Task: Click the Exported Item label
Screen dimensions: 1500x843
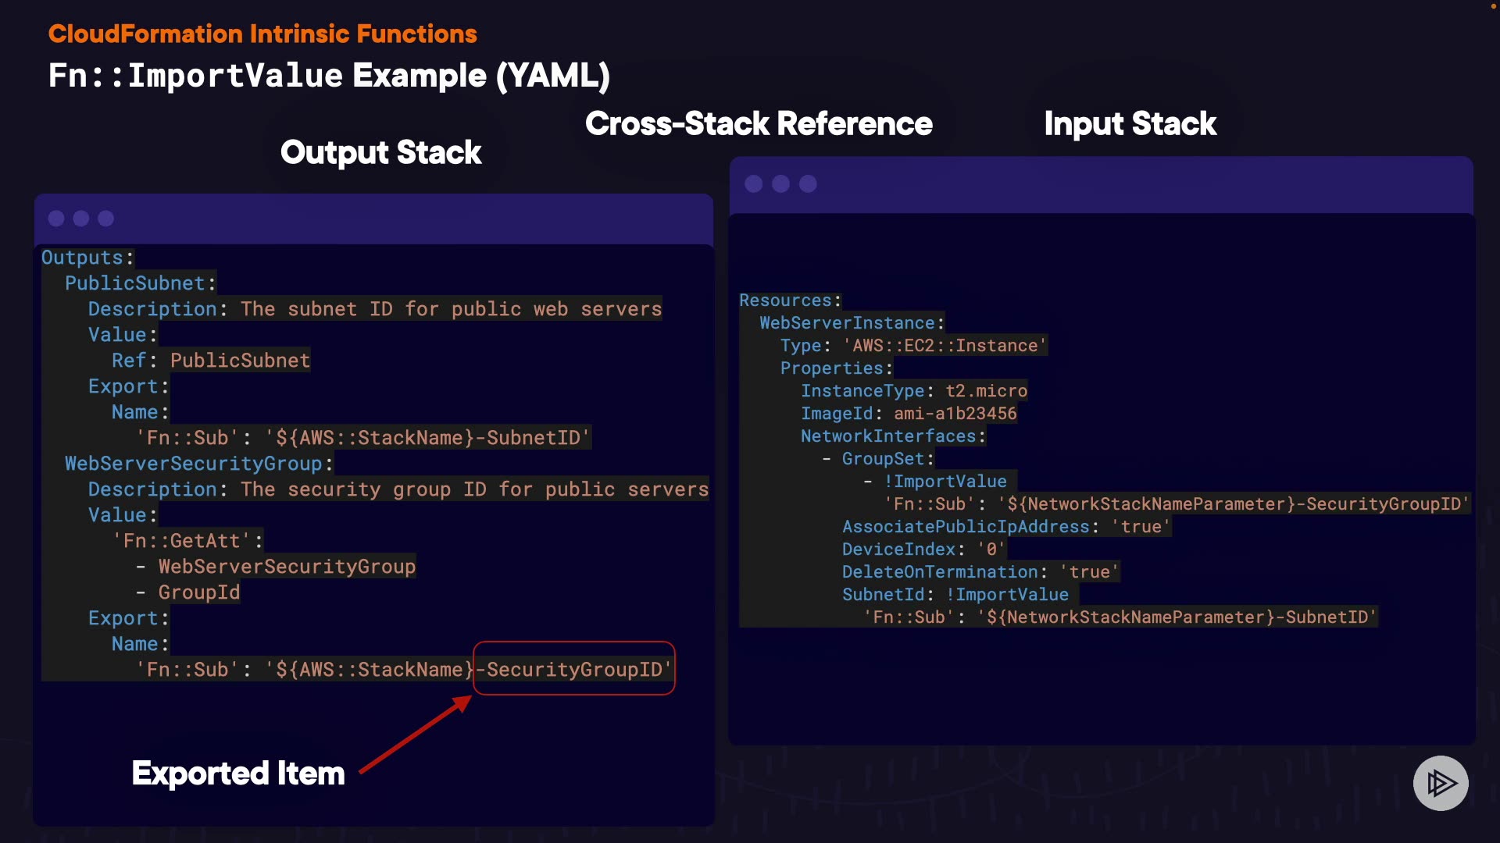Action: pos(238,774)
